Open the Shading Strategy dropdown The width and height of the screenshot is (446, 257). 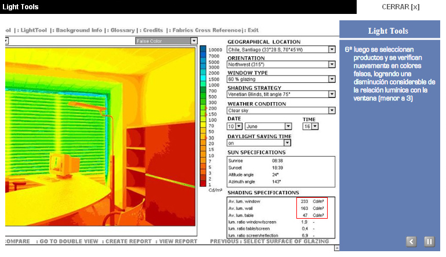point(332,94)
